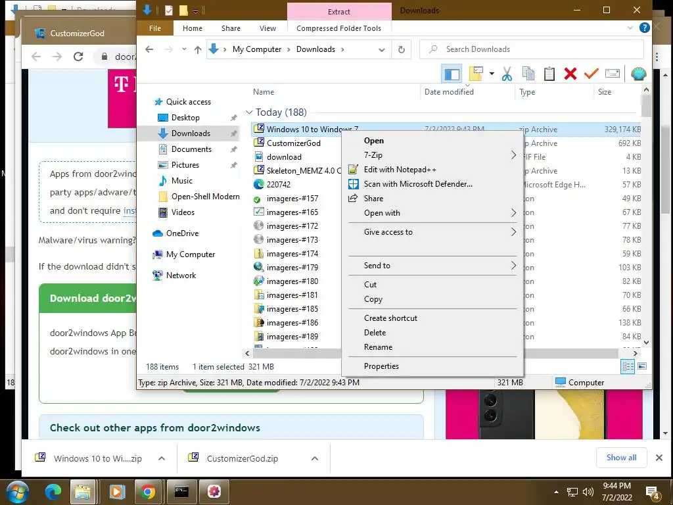The height and width of the screenshot is (505, 673).
Task: Click the envelope Email toolbar icon
Action: pos(613,74)
